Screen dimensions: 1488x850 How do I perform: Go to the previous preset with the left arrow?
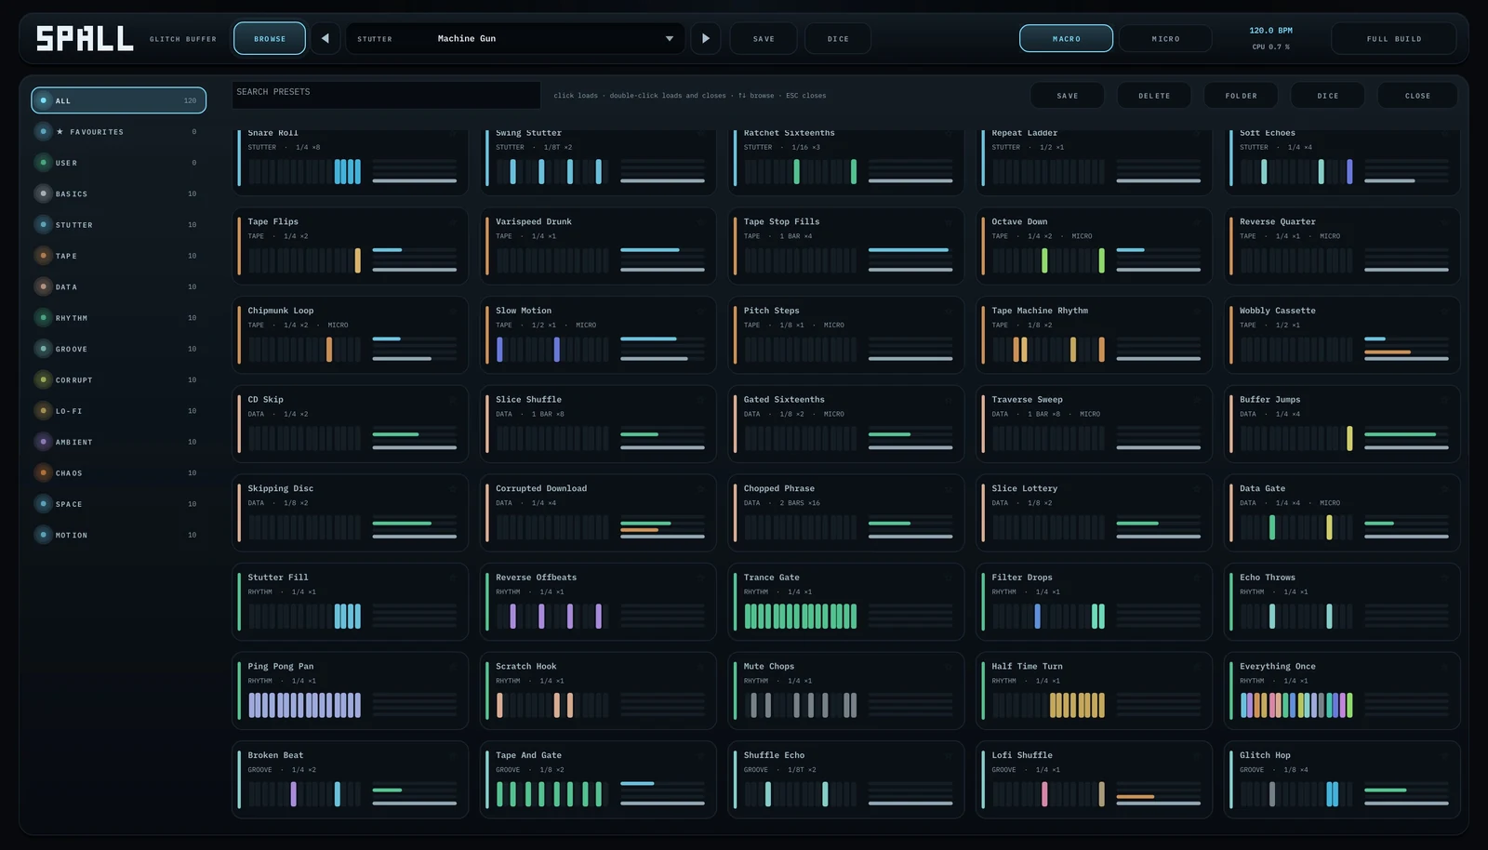pyautogui.click(x=325, y=39)
